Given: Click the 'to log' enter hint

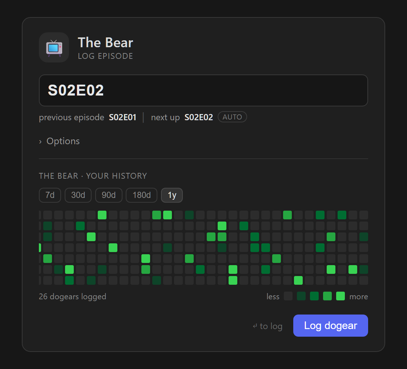Looking at the screenshot, I should tap(267, 326).
